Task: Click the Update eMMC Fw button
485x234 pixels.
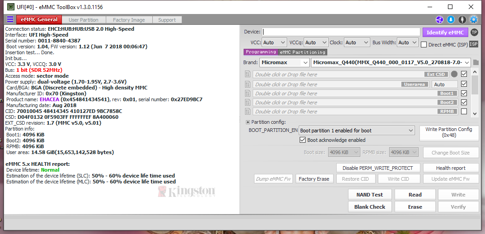Action: coord(451,179)
